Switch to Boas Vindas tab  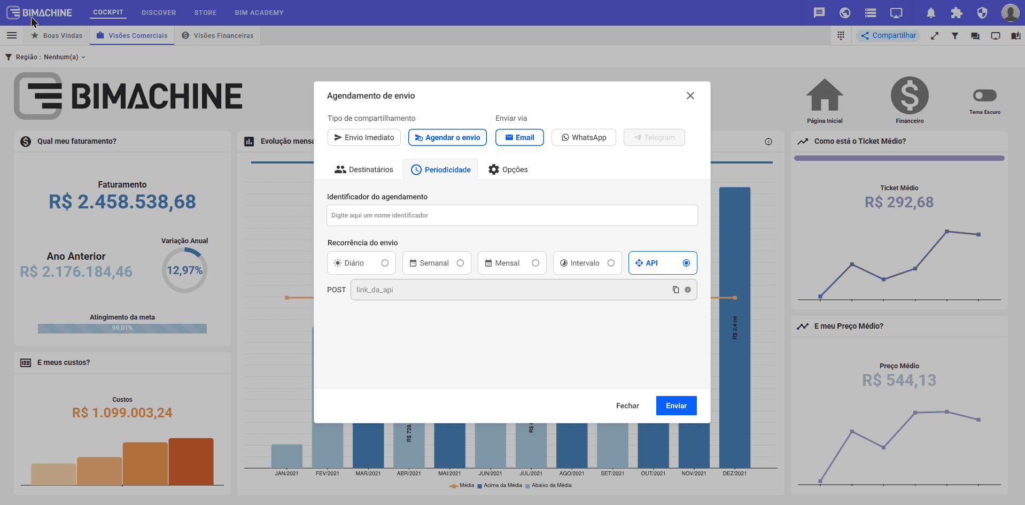(57, 36)
